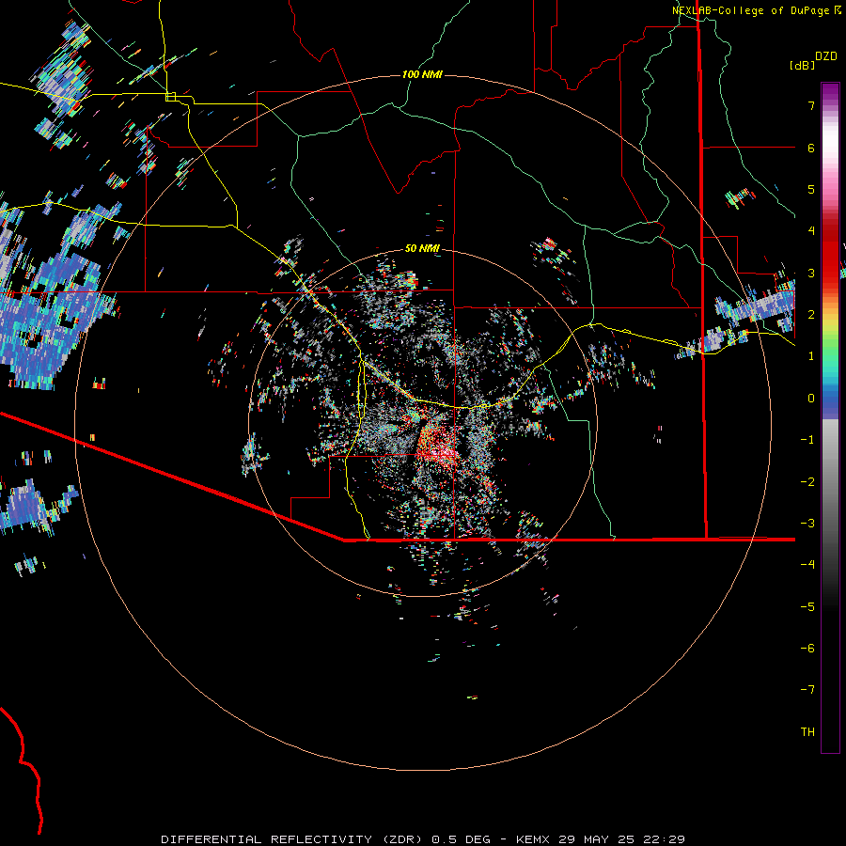The width and height of the screenshot is (846, 846).
Task: Click the (ZDR) abbreviation in the caption
Action: (403, 839)
